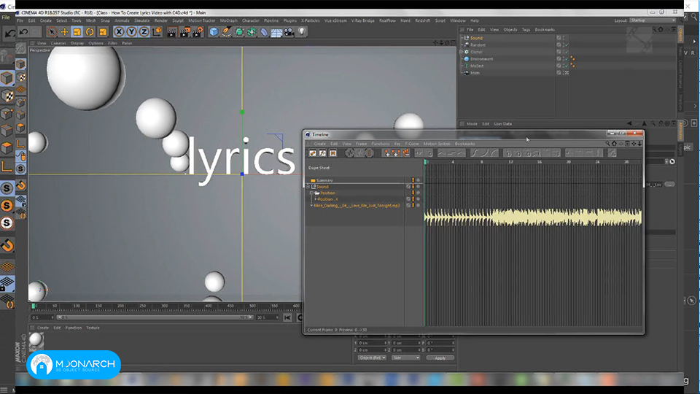
Task: Open the Size mode dropdown
Action: tap(406, 358)
